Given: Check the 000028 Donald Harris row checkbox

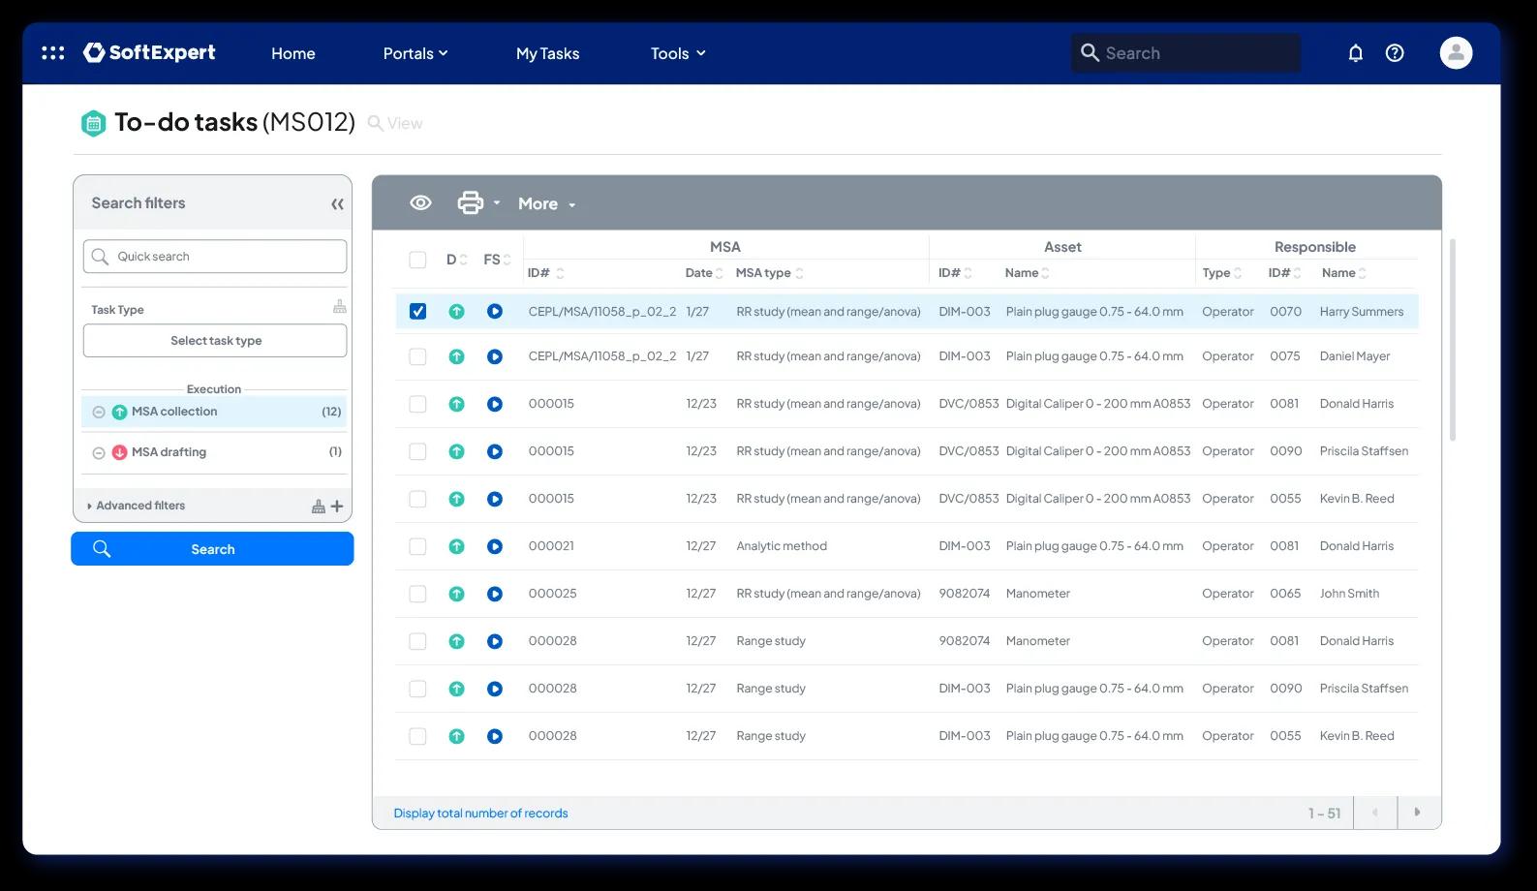Looking at the screenshot, I should (x=417, y=641).
